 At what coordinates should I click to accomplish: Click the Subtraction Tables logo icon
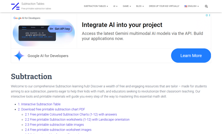click(15, 6)
